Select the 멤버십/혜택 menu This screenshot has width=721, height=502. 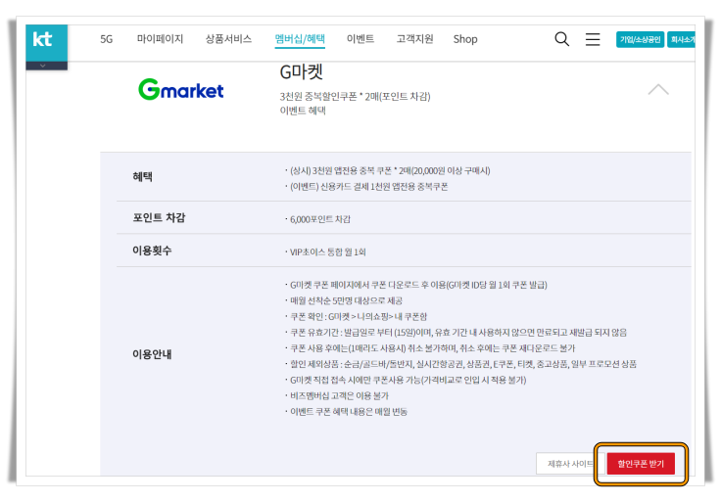pyautogui.click(x=300, y=39)
